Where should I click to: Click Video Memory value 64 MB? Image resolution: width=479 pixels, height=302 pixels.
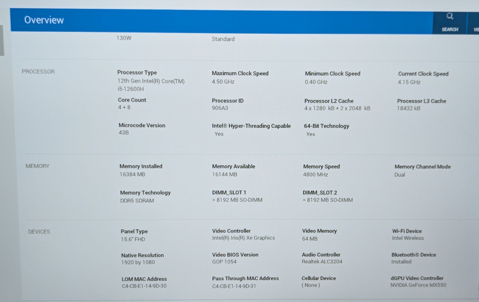click(310, 239)
